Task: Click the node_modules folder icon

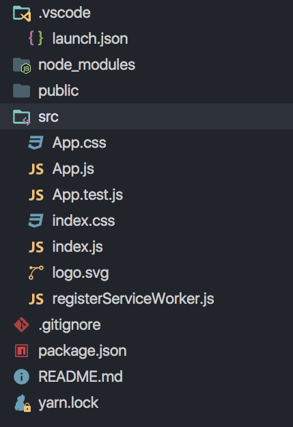Action: (22, 66)
